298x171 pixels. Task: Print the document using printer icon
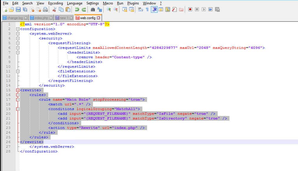(x=45, y=9)
